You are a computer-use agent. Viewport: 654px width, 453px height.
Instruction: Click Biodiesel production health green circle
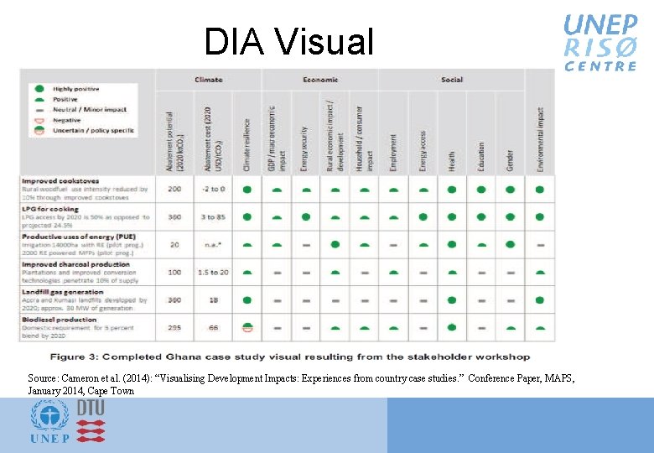pos(452,328)
